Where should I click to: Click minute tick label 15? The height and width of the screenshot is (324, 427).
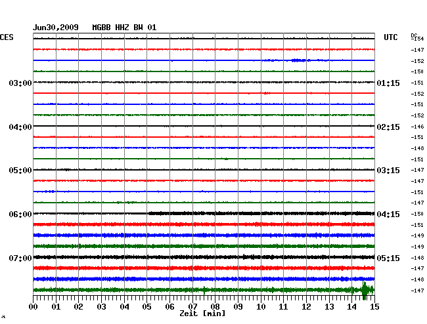(x=374, y=306)
